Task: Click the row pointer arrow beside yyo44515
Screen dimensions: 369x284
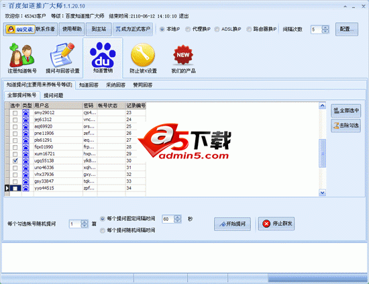Action: (x=7, y=188)
